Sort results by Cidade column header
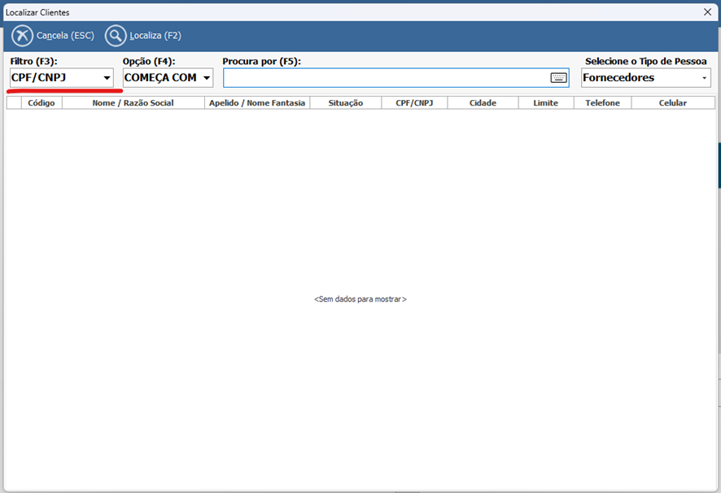The width and height of the screenshot is (721, 493). pos(483,103)
